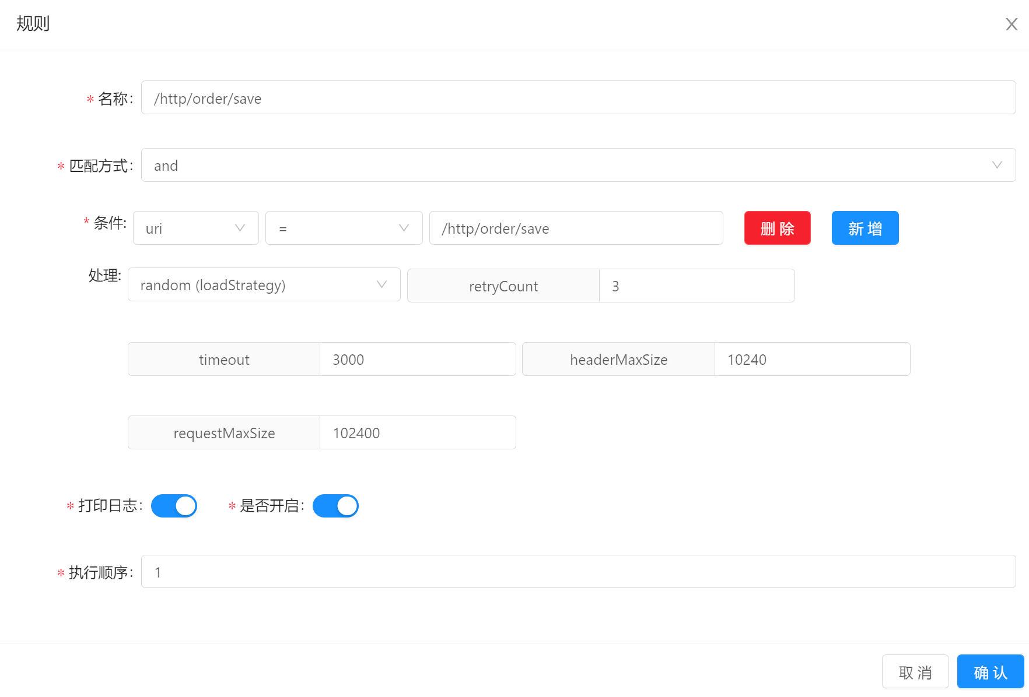Expand the uri condition type dropdown
1029x697 pixels.
point(195,228)
